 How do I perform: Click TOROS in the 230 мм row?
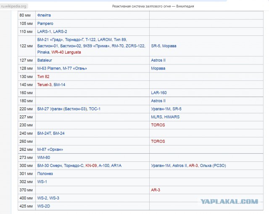[x=158, y=125]
